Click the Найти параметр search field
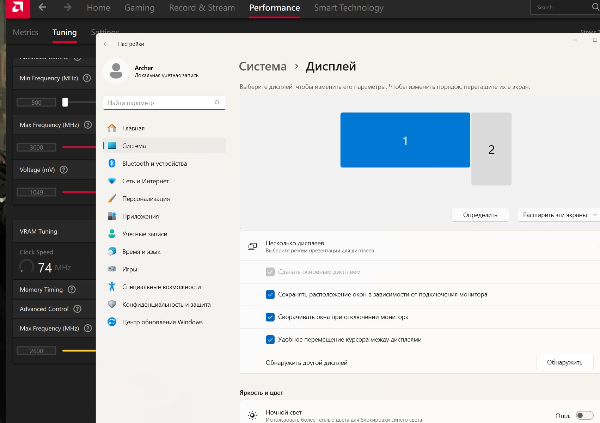Image resolution: width=600 pixels, height=423 pixels. [164, 103]
